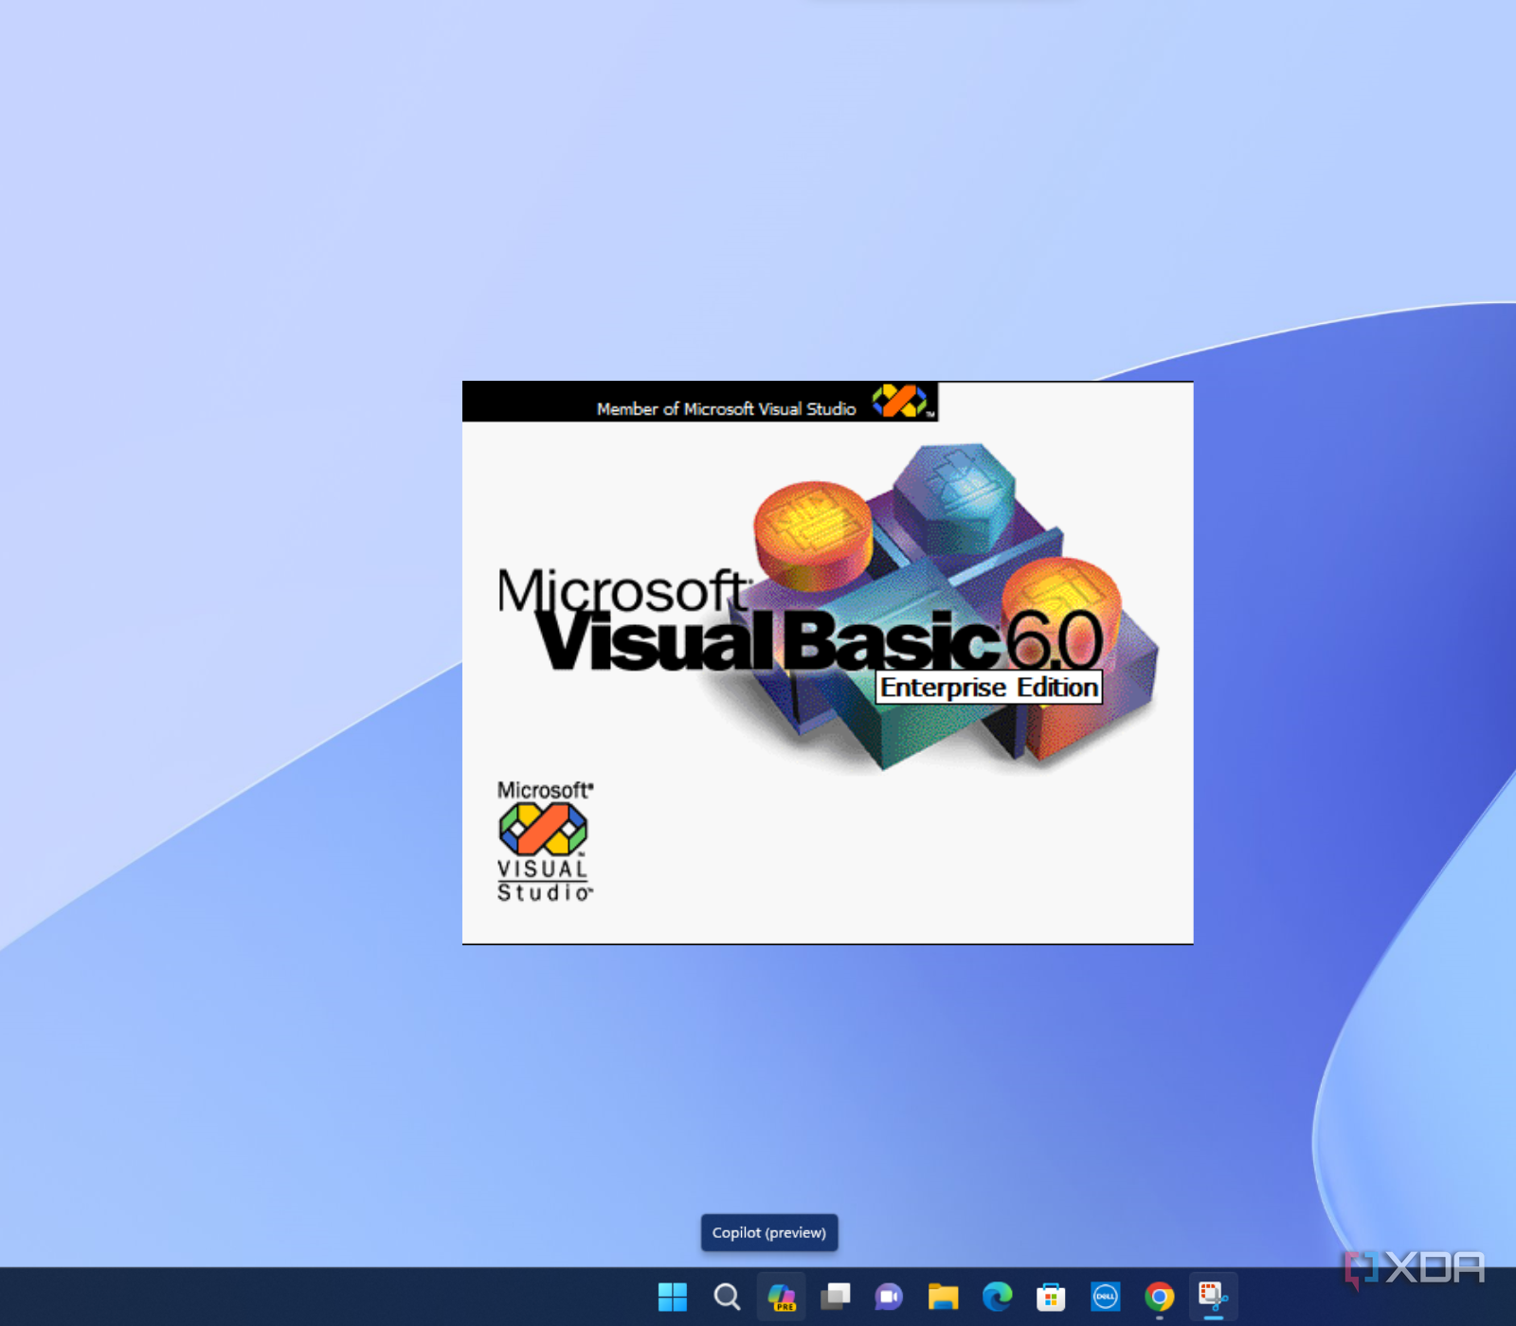Image resolution: width=1516 pixels, height=1326 pixels.
Task: Launch Microsoft Edge from the taskbar
Action: click(x=997, y=1297)
